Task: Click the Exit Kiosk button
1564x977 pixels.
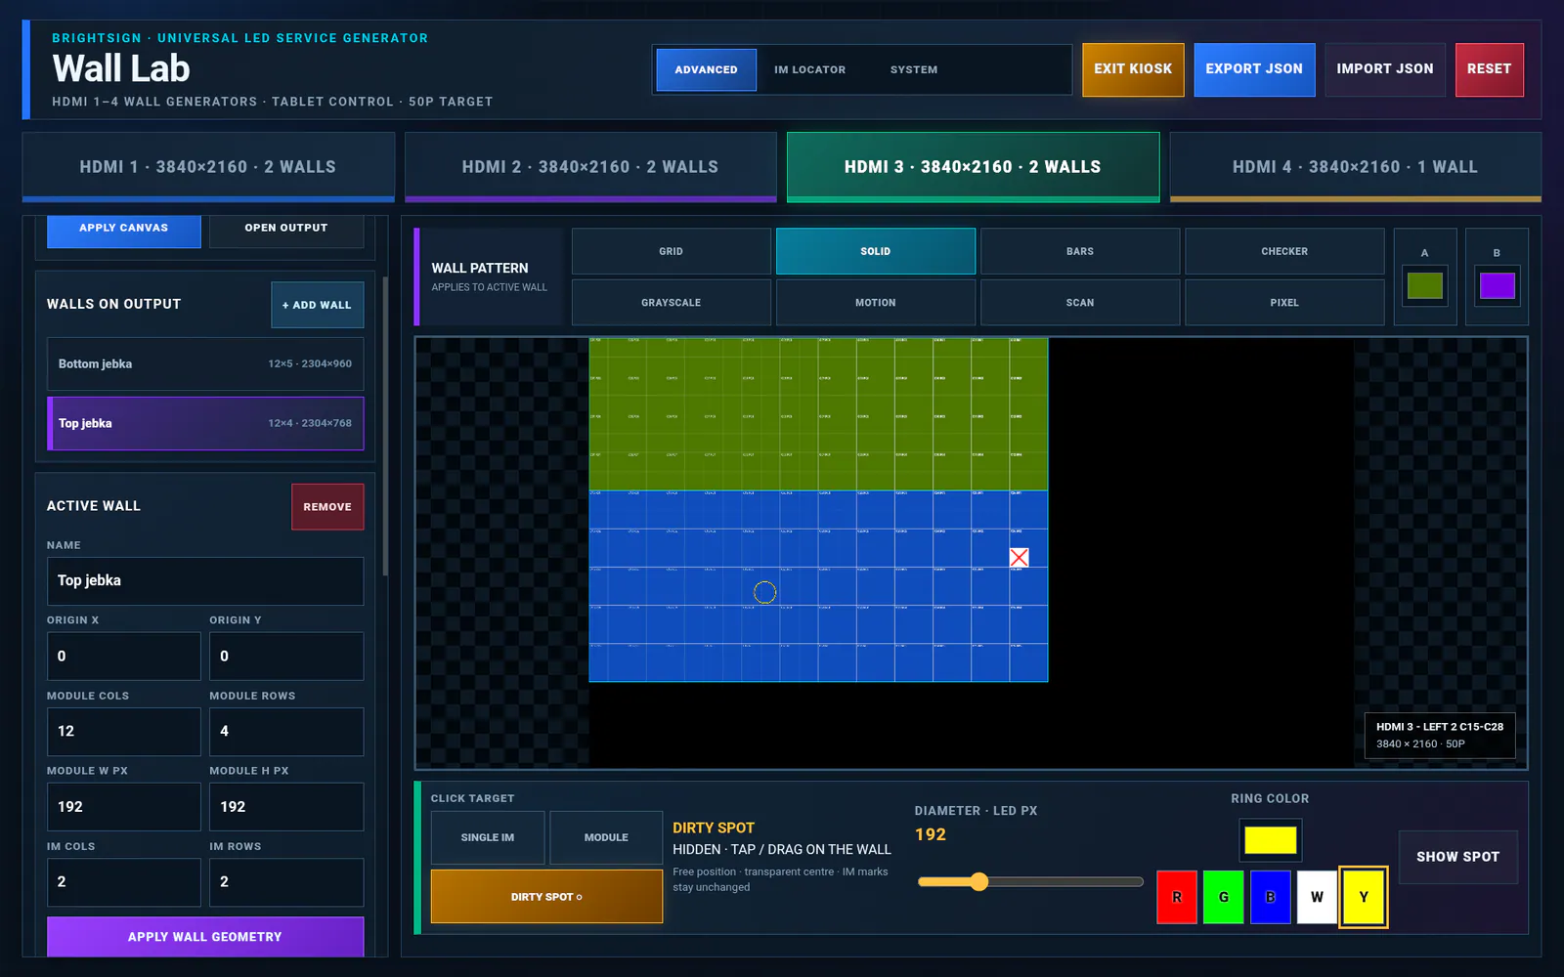Action: [1133, 69]
